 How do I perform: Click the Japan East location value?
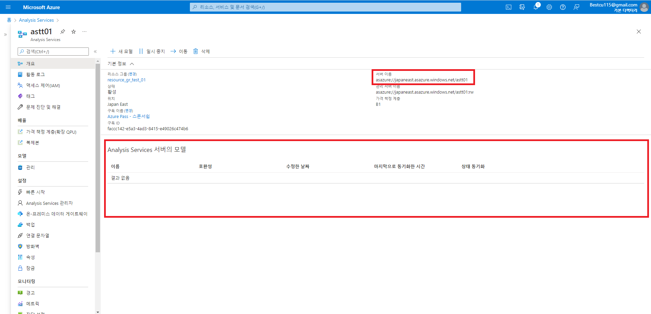[x=118, y=104]
